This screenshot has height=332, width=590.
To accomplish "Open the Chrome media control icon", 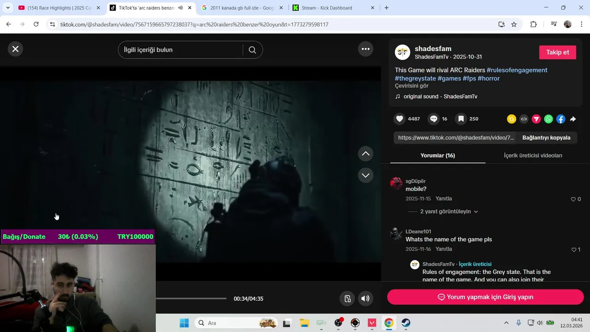I will tap(554, 24).
